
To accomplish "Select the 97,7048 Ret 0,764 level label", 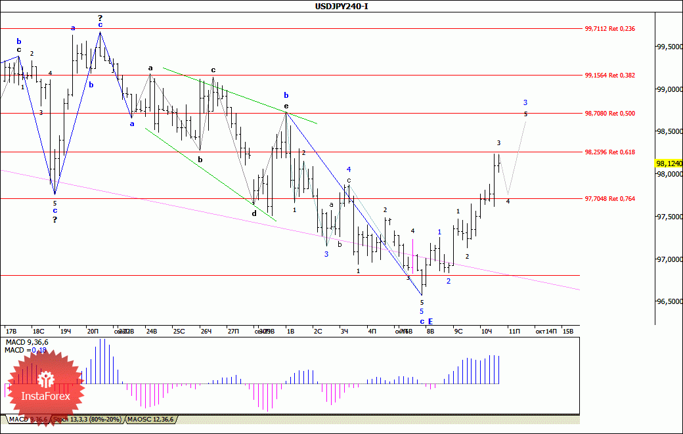I will coord(610,198).
